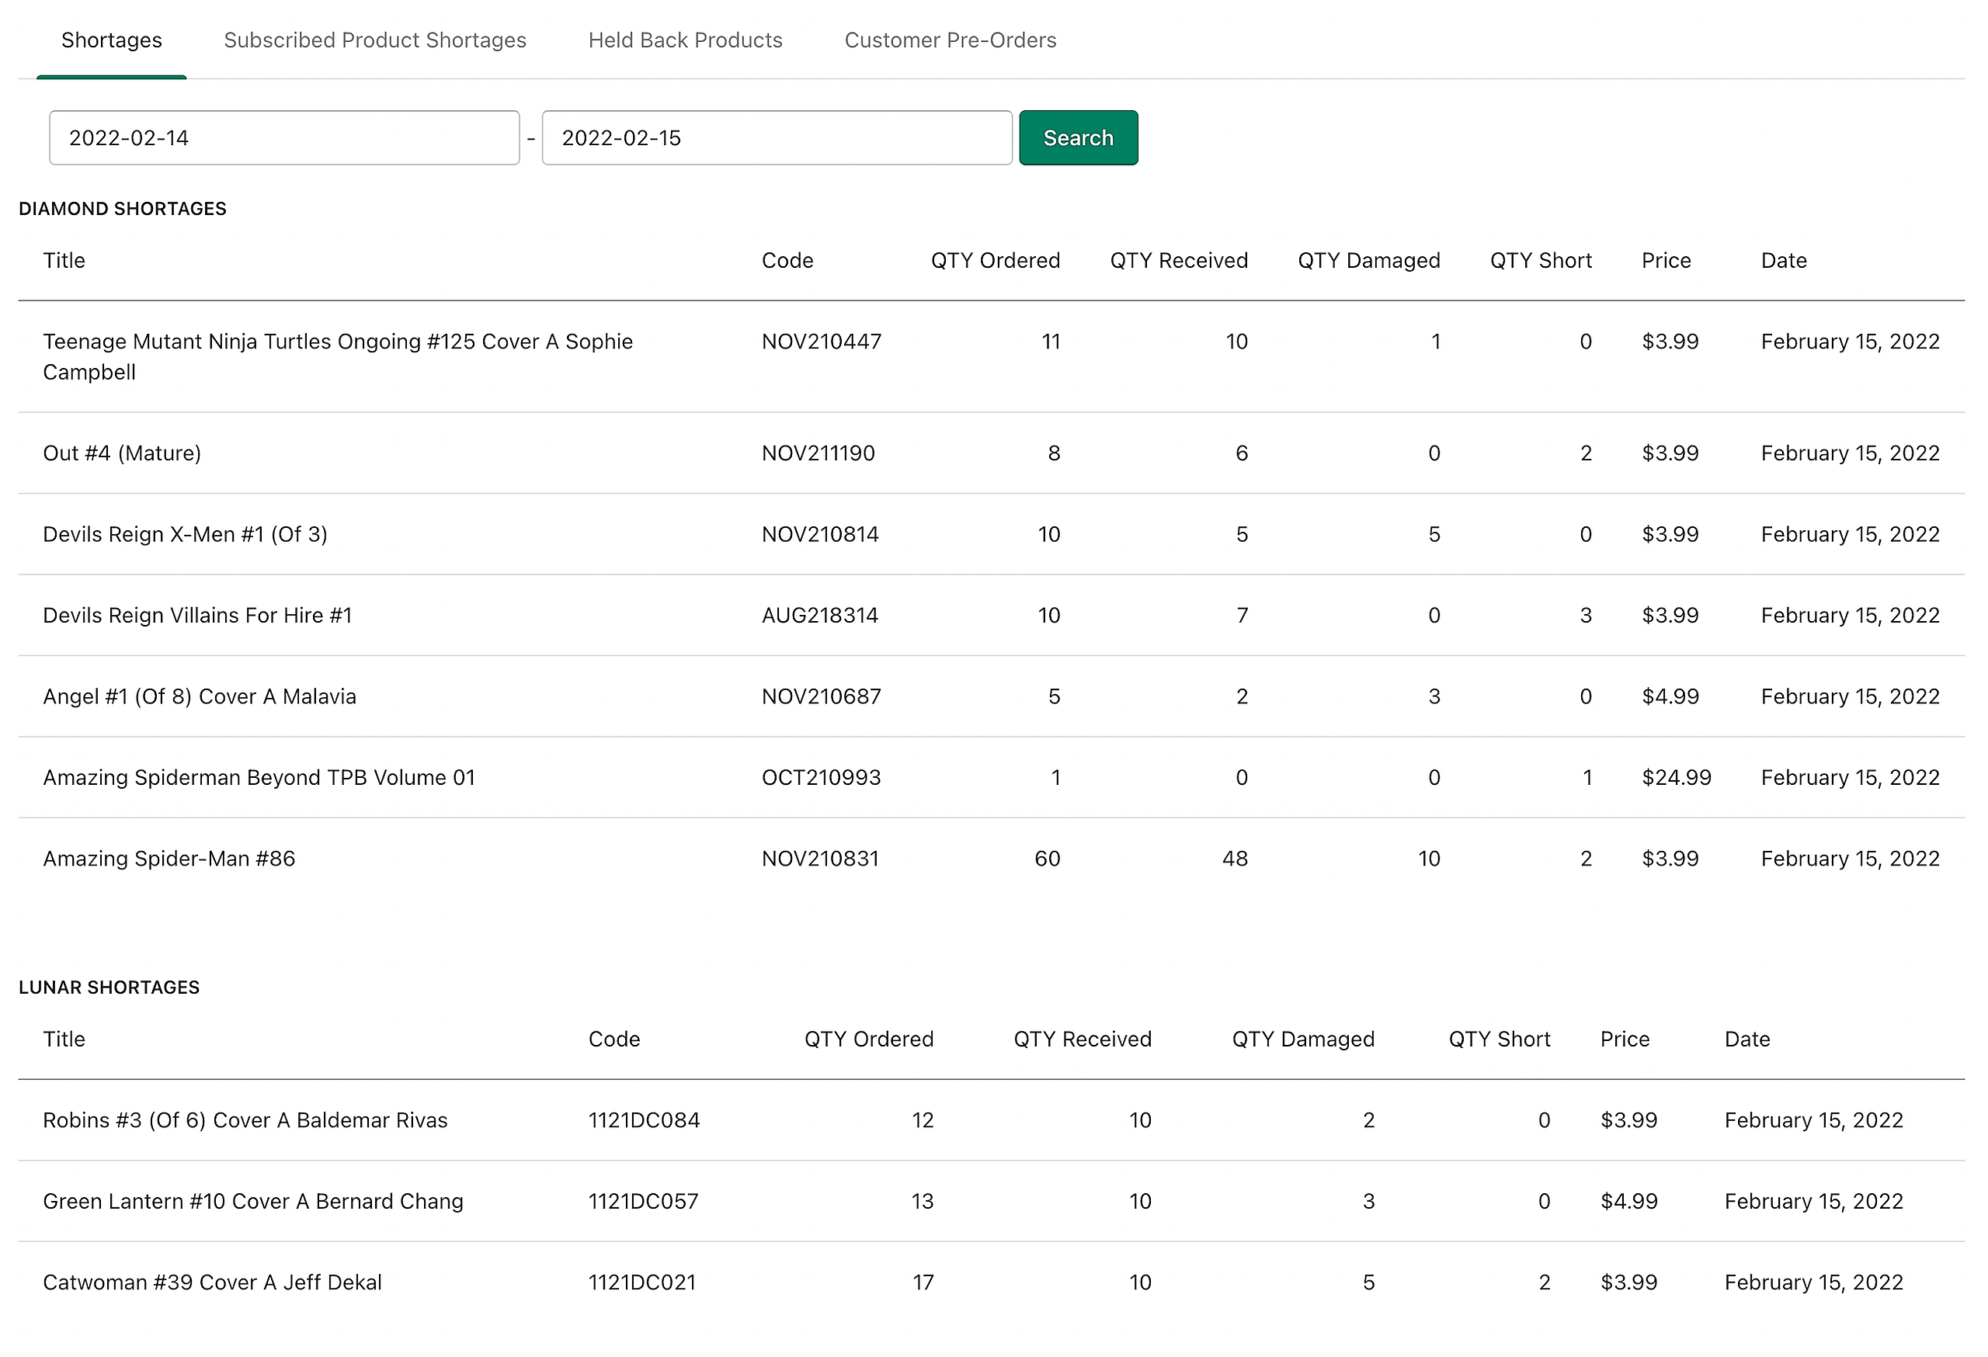Click QTY Ordered value 17 for Catwoman #39

tap(923, 1283)
